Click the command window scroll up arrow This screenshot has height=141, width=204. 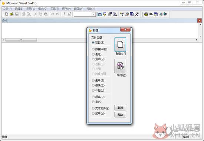click(200, 24)
